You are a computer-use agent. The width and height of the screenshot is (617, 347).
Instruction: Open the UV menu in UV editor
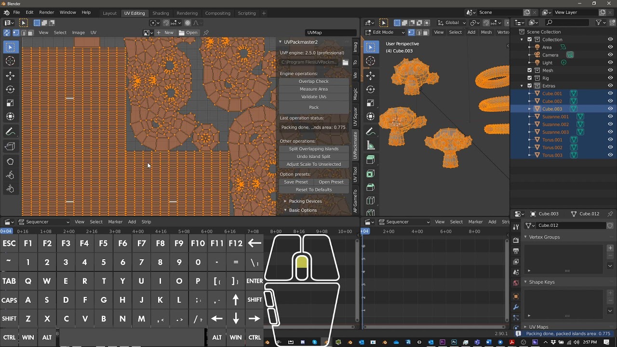94,33
